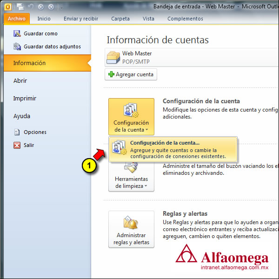Open the Complementos tab
The image size is (279, 279).
(185, 19)
